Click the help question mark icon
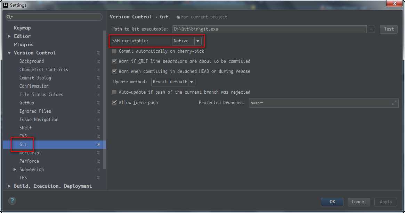Image resolution: width=405 pixels, height=213 pixels. point(12,201)
